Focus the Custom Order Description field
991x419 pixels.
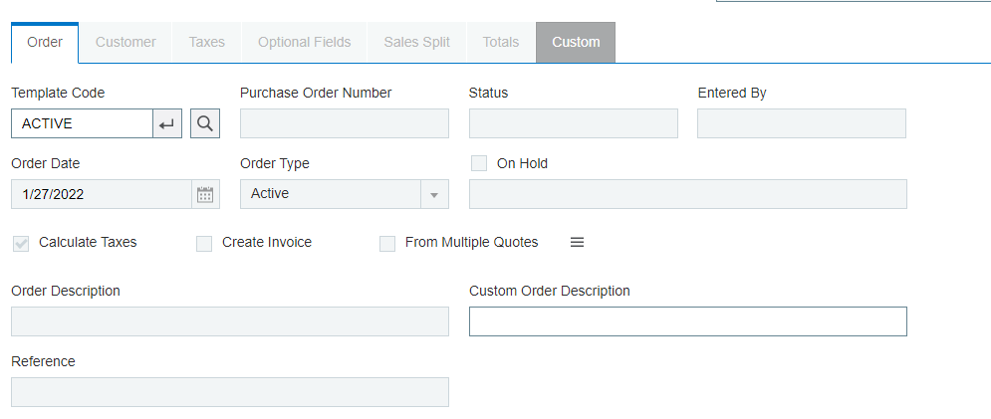tap(687, 321)
